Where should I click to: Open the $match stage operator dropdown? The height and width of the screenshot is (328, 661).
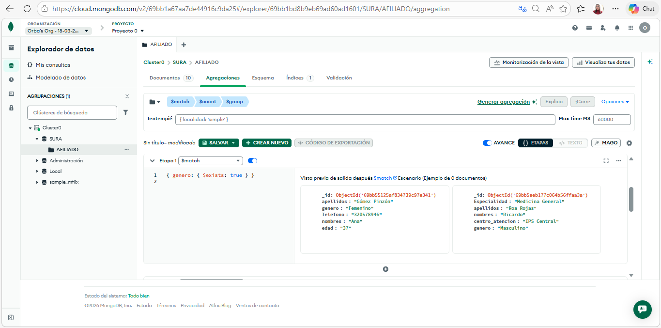coord(211,161)
